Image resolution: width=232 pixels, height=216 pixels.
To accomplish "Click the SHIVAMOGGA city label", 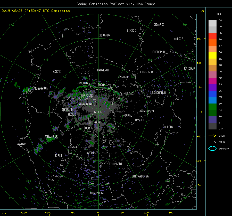I will [x=96, y=193].
